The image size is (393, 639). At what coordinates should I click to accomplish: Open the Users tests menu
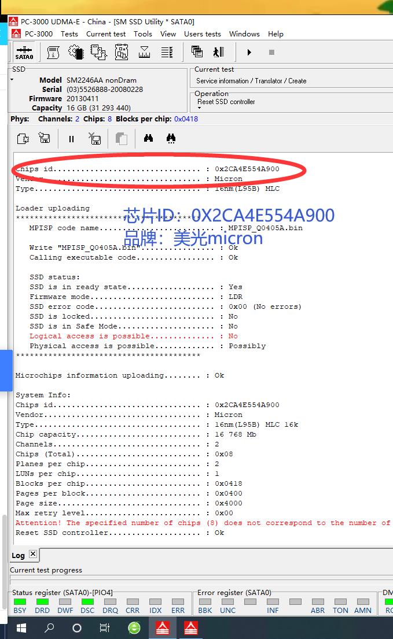click(x=202, y=34)
